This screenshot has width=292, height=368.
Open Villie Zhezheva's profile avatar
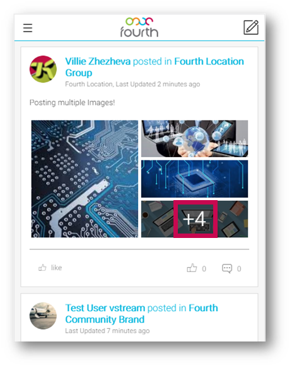click(43, 69)
